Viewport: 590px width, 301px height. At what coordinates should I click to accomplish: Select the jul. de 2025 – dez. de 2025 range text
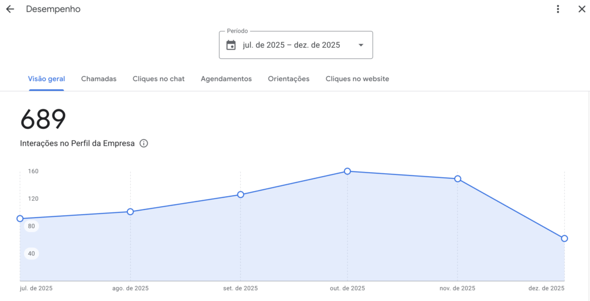(x=291, y=45)
